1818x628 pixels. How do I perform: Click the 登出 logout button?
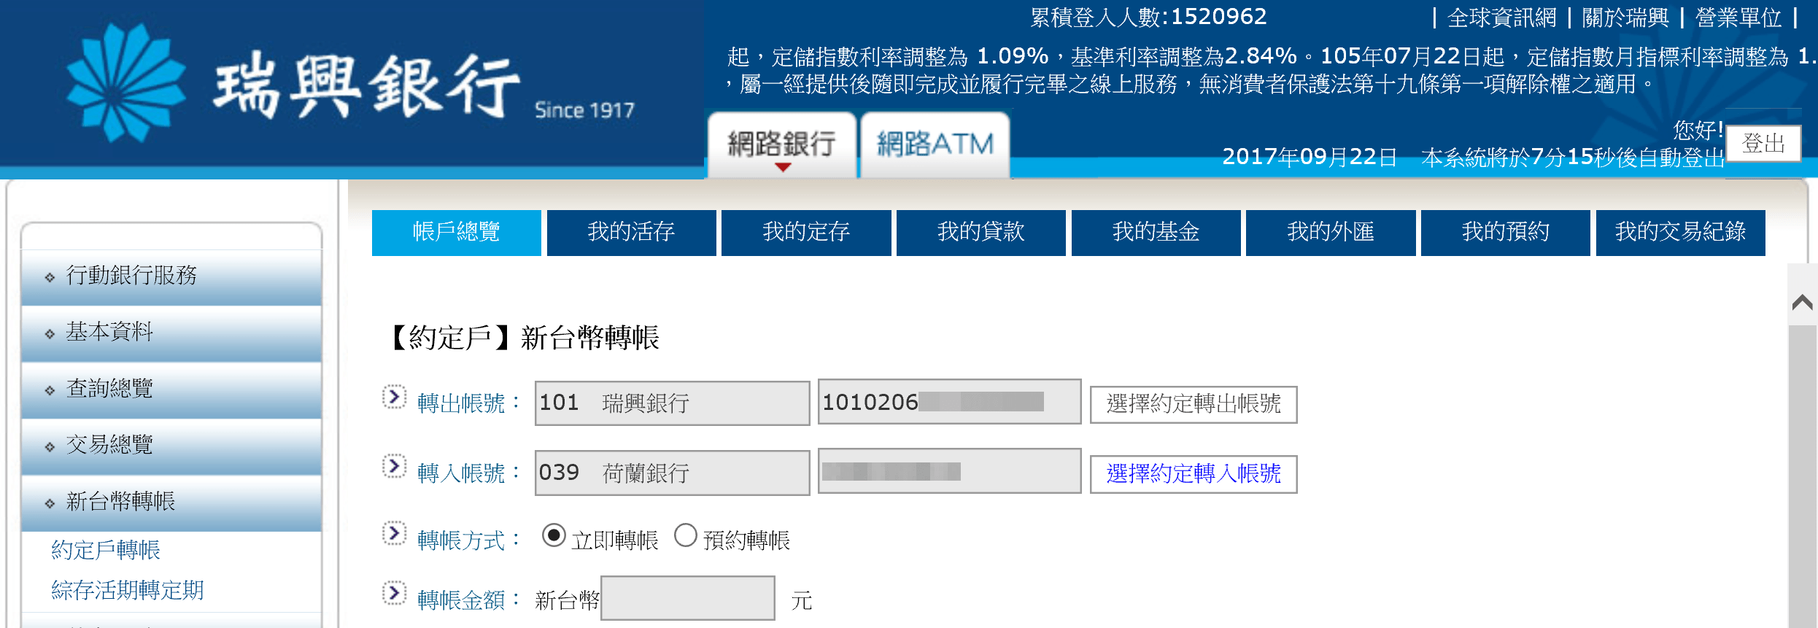1763,144
